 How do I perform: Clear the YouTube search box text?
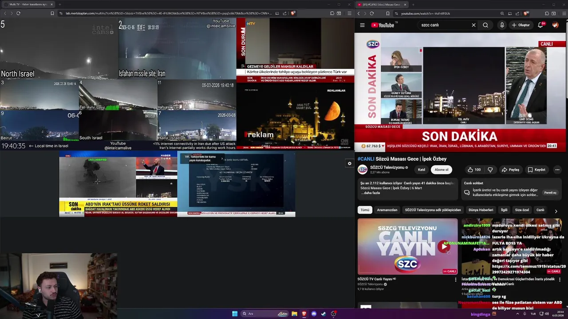(x=473, y=25)
